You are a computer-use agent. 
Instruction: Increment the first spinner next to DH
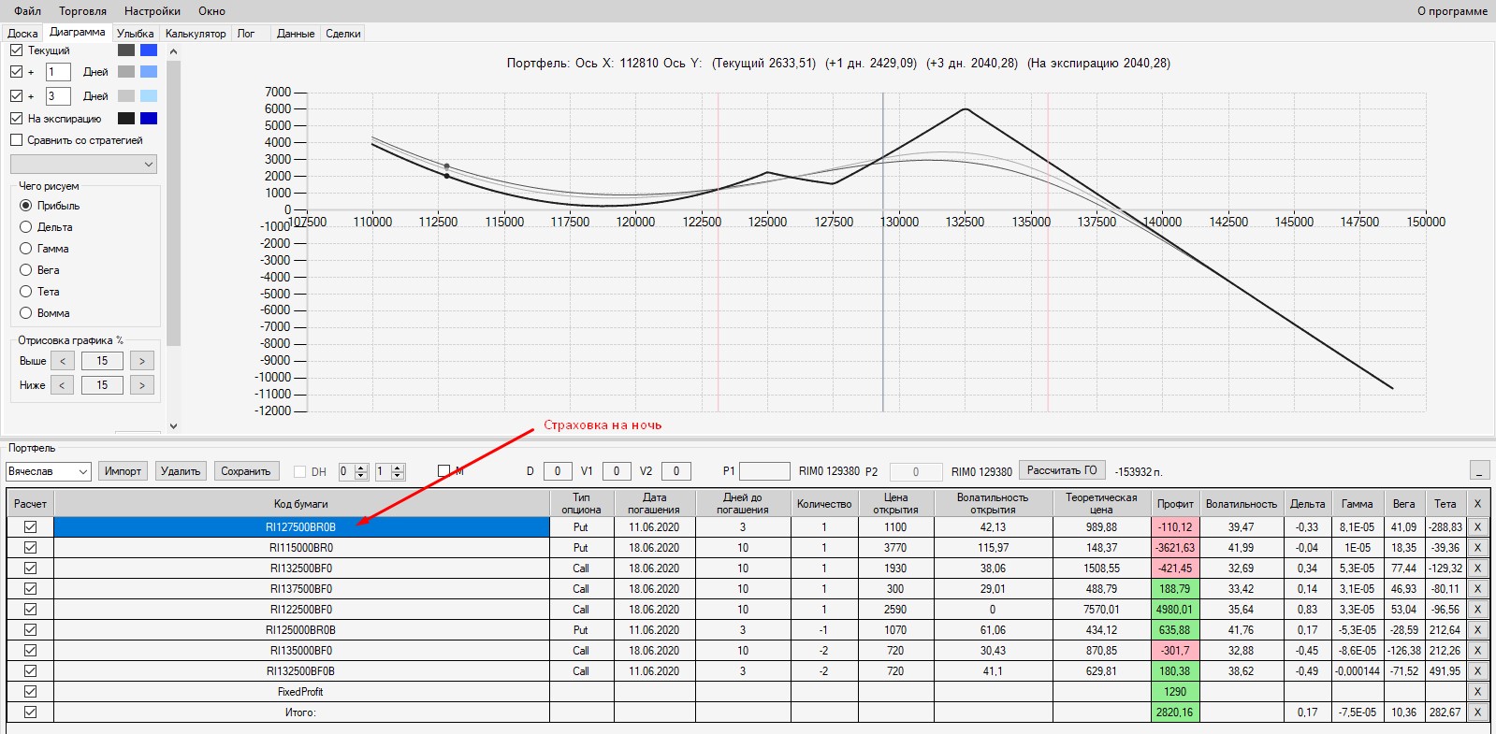(x=362, y=468)
